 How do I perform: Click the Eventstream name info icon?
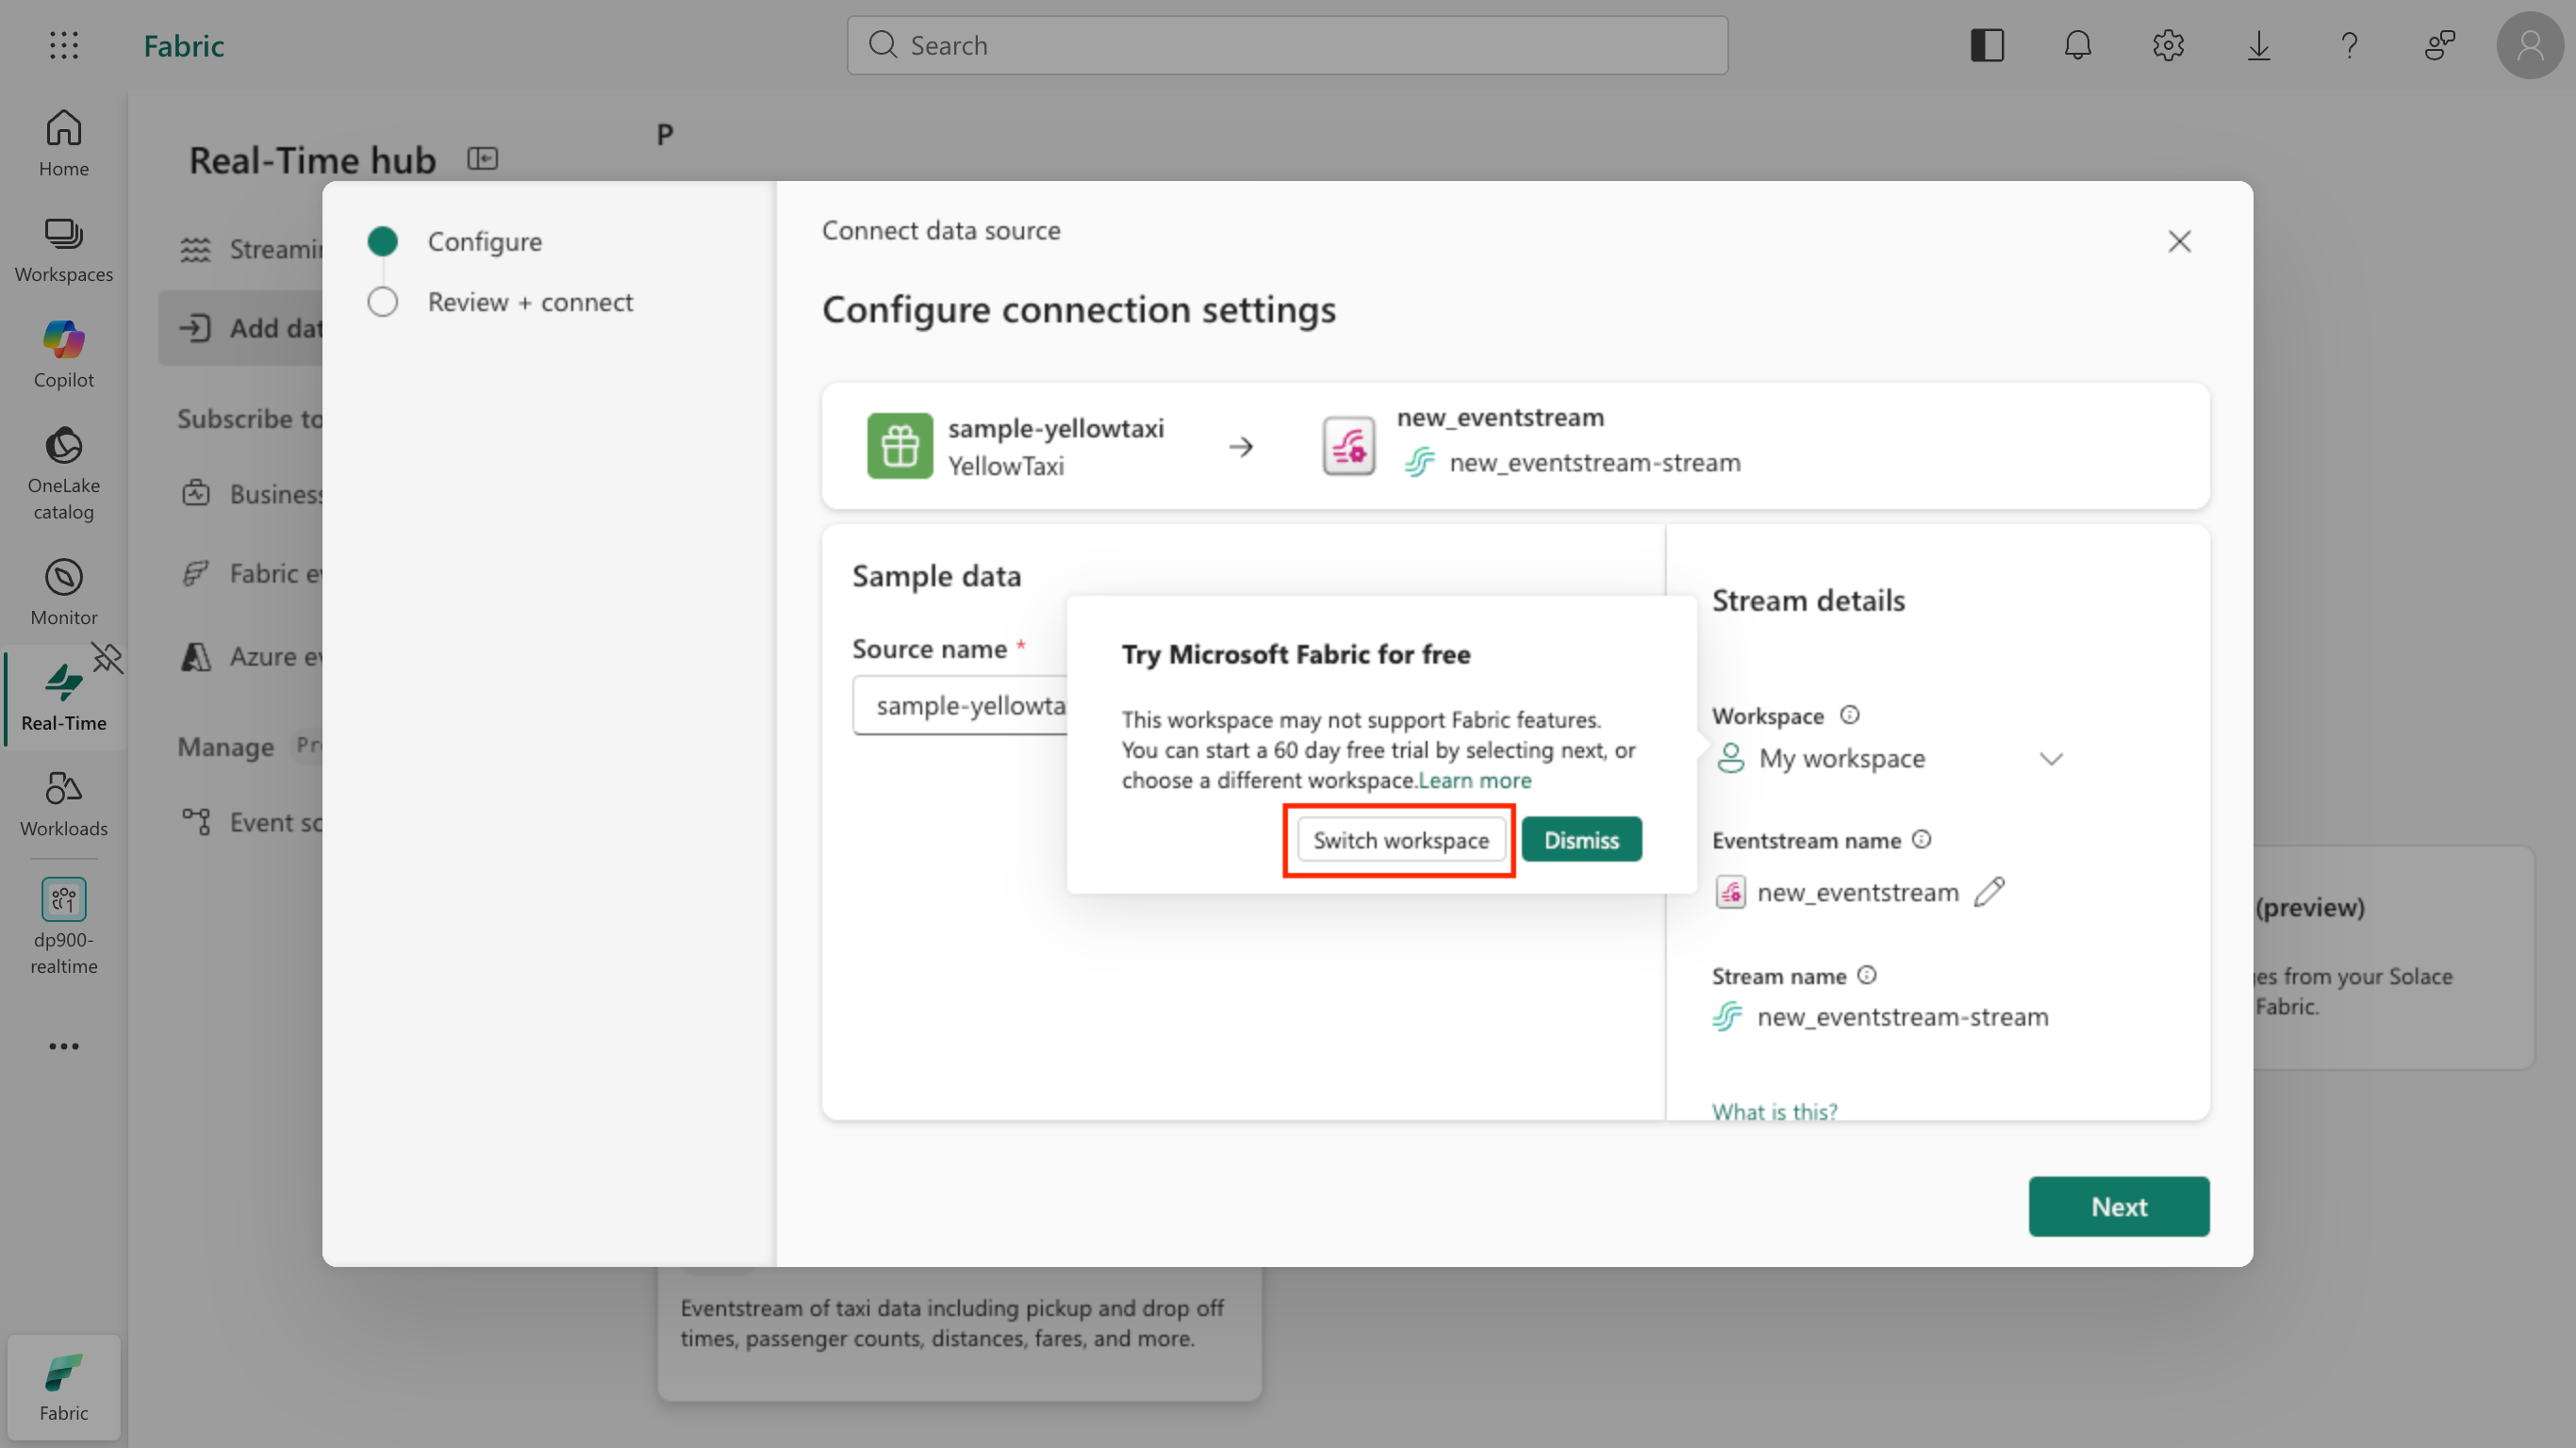point(1921,839)
